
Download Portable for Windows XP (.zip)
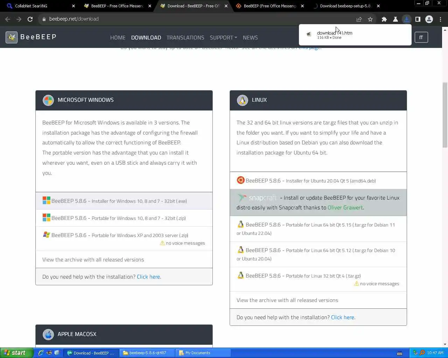pyautogui.click(x=124, y=239)
